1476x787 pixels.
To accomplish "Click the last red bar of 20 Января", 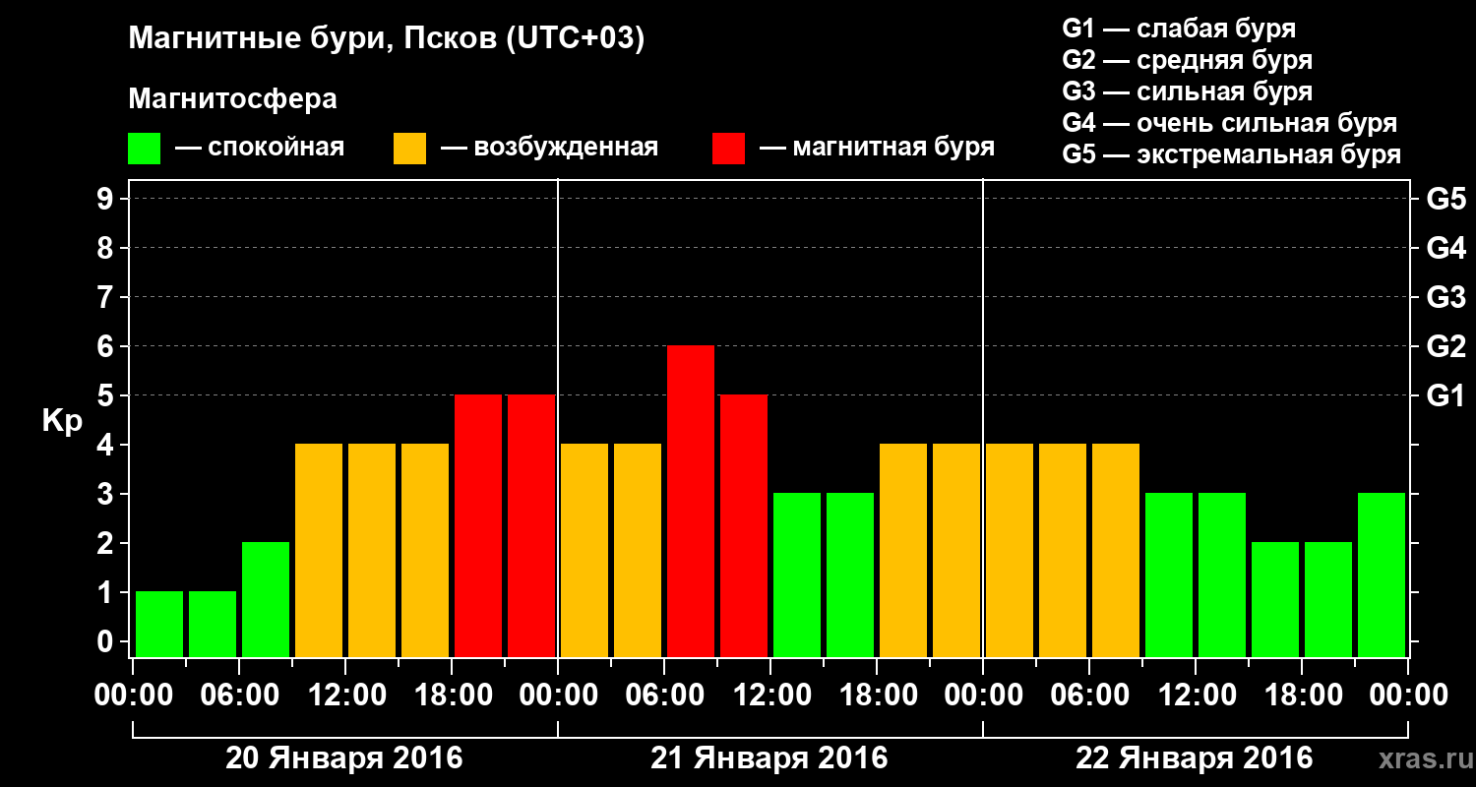I will point(531,525).
